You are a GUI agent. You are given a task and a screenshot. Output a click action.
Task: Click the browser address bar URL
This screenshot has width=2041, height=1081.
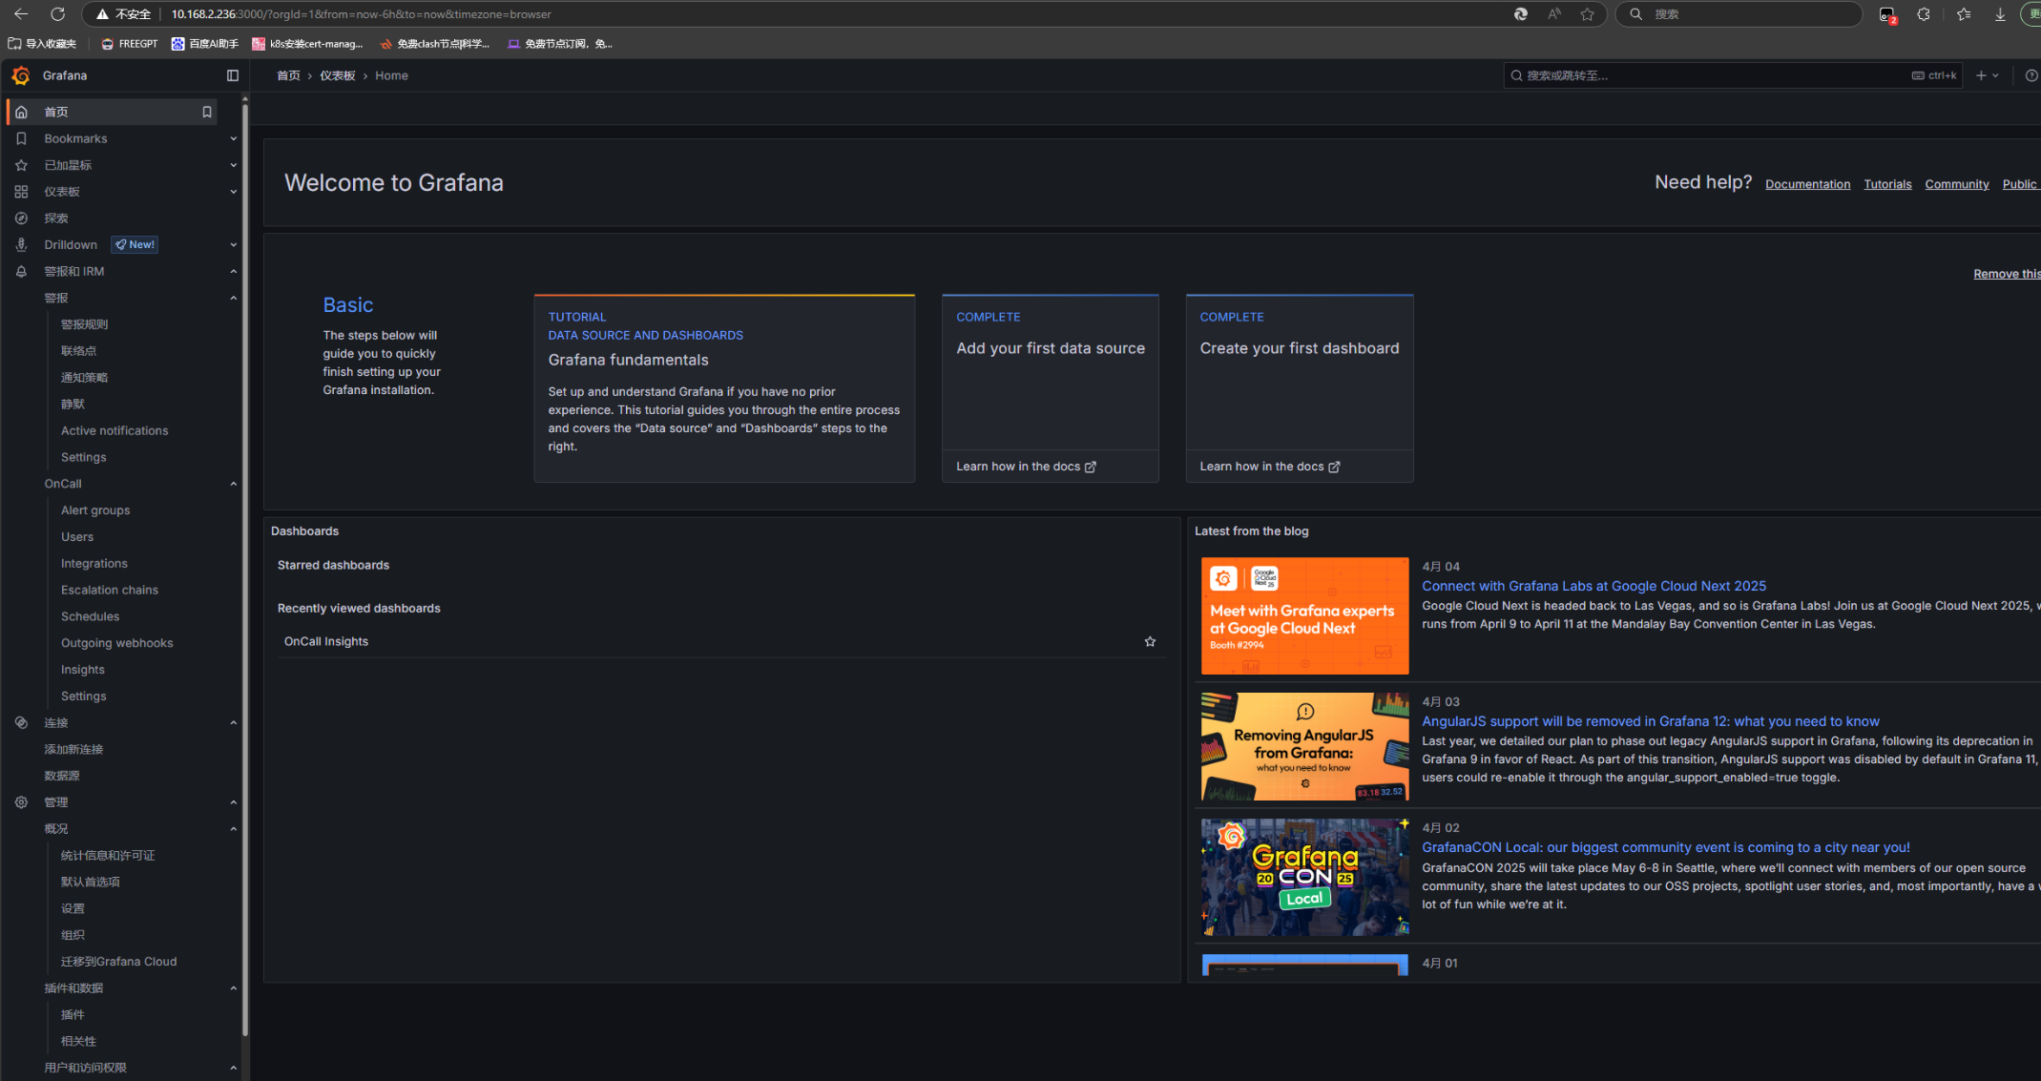tap(361, 14)
